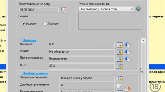Click the red clock icon under Особые условия
Viewport: 165px width, 92px height.
(x=128, y=89)
